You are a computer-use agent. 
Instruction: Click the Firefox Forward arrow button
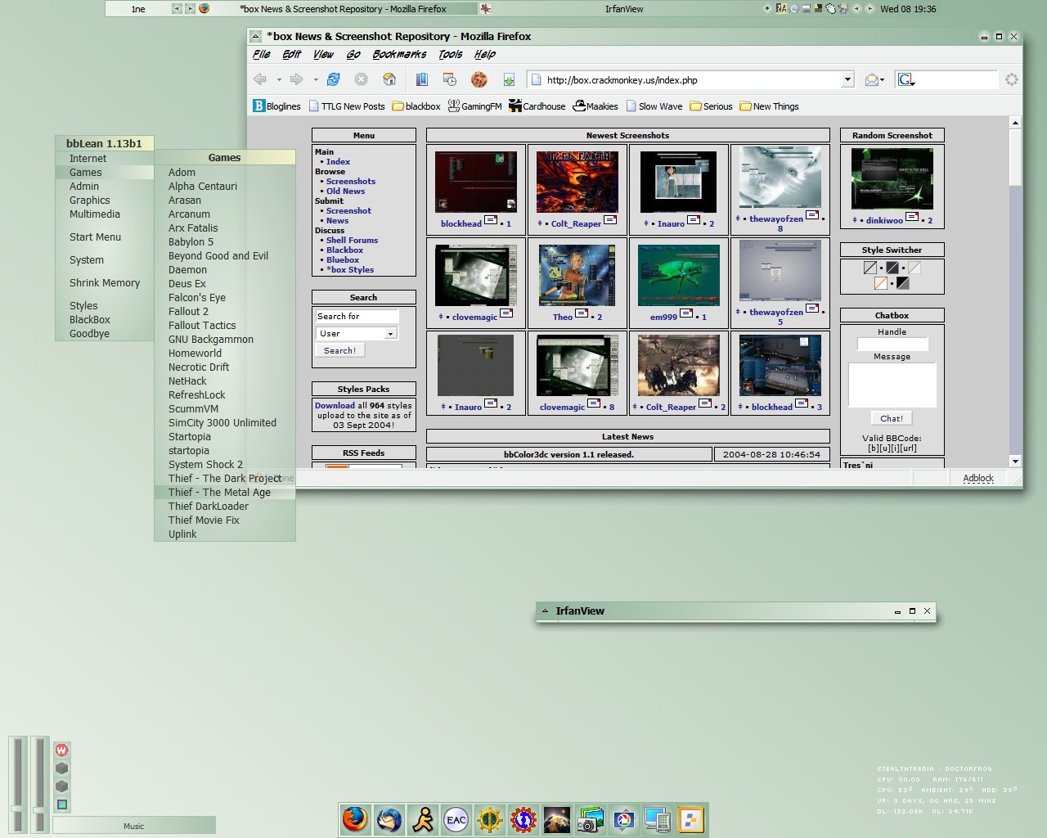(x=296, y=79)
